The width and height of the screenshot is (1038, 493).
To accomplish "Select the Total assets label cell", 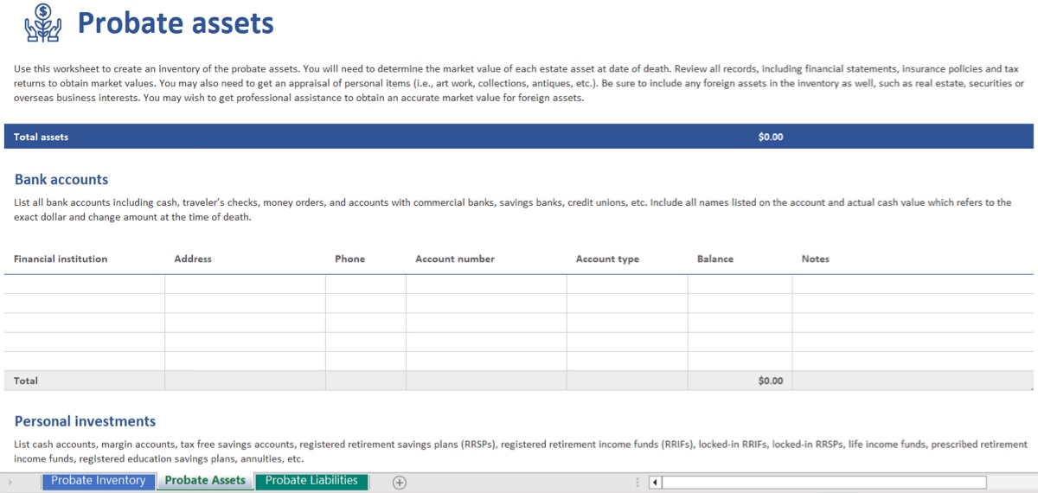I will pyautogui.click(x=41, y=137).
